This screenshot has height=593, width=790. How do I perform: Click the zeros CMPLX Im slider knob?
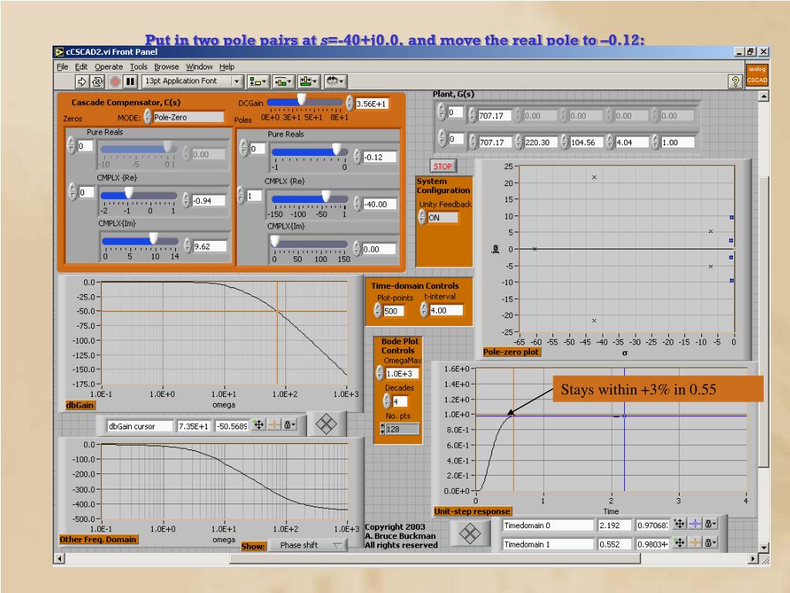[x=154, y=239]
